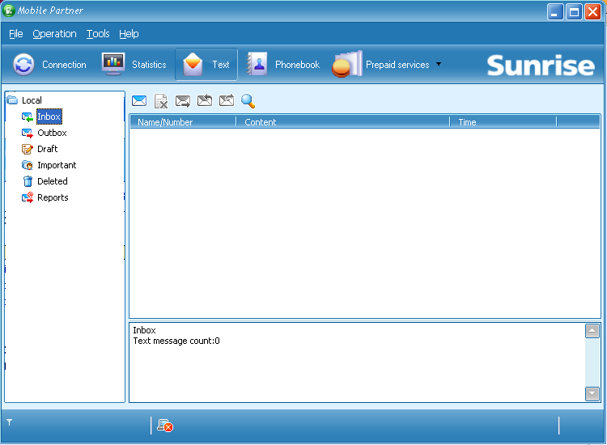The width and height of the screenshot is (607, 445).
Task: Click the Inbox folder icon
Action: (27, 117)
